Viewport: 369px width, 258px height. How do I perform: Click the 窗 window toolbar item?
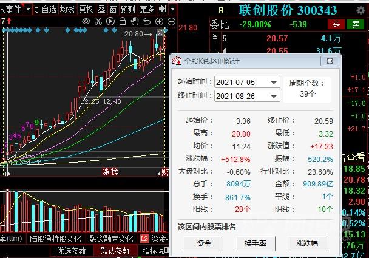tap(113, 9)
